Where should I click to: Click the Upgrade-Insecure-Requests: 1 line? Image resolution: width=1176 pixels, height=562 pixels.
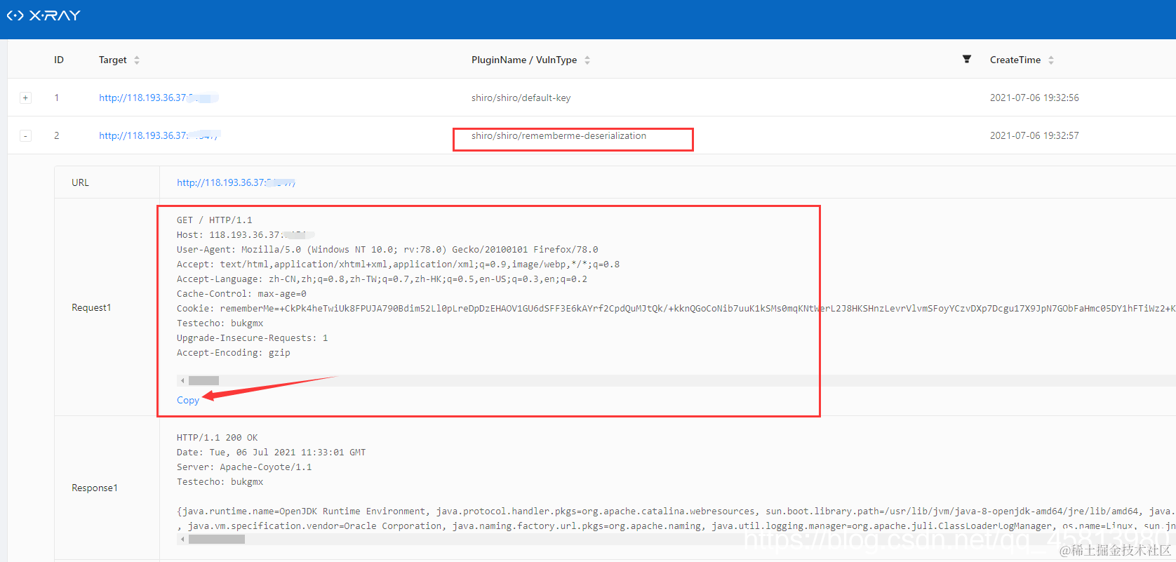pyautogui.click(x=252, y=337)
